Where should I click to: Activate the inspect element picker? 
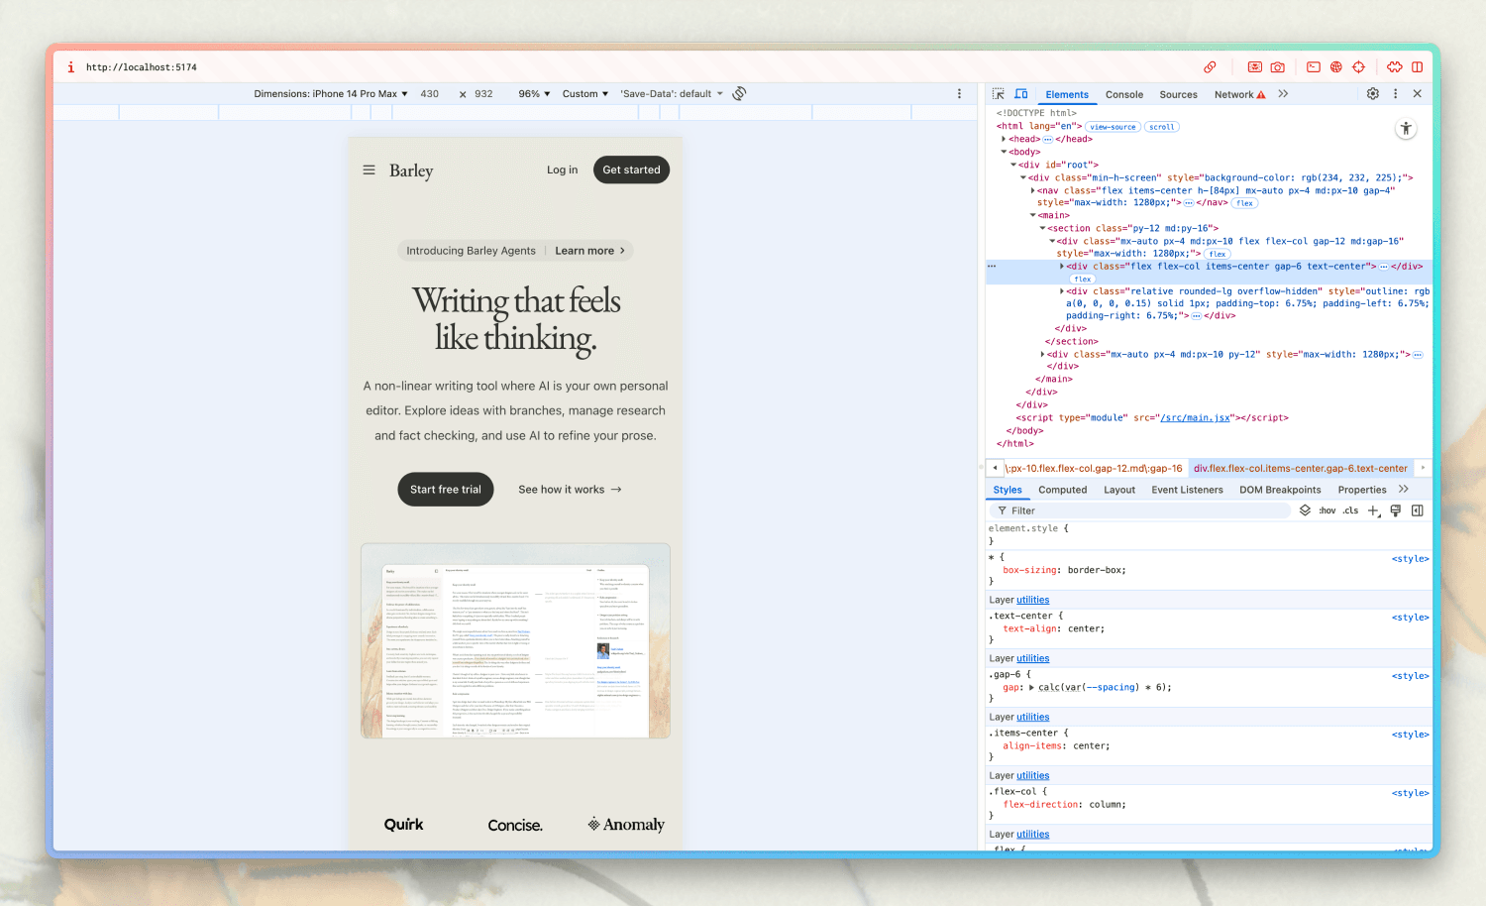(999, 94)
